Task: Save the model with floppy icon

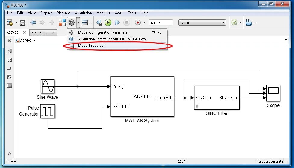Action: (x=23, y=22)
